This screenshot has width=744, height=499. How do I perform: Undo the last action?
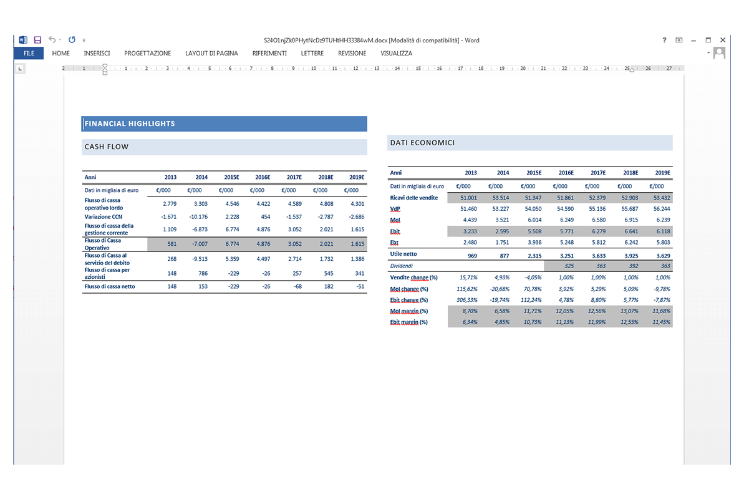tap(52, 40)
